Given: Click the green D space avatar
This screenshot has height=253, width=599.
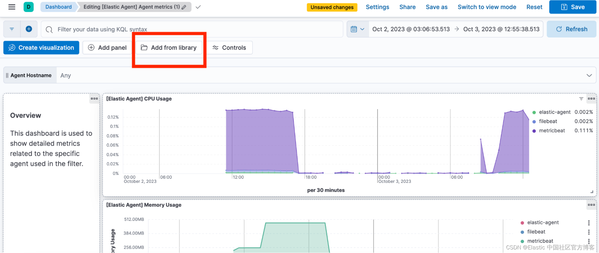Looking at the screenshot, I should point(28,7).
